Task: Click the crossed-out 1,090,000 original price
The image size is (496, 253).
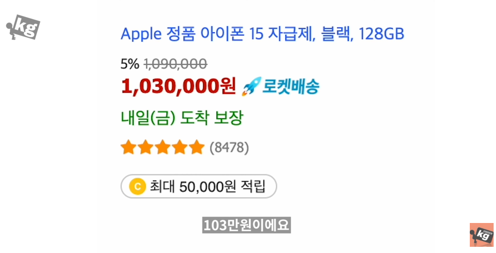Action: coord(175,63)
